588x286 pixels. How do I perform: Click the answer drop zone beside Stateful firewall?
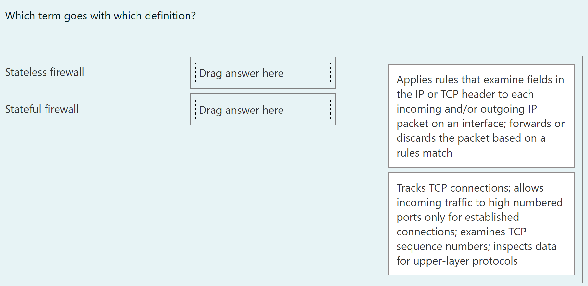(263, 110)
